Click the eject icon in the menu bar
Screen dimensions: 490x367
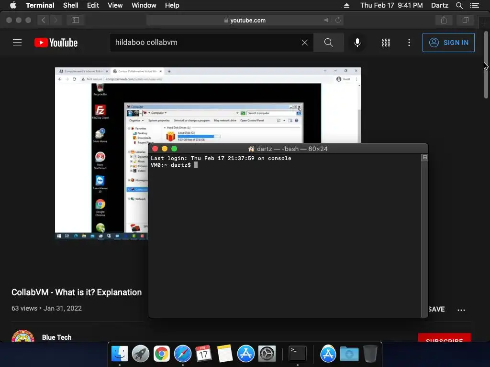pos(346,5)
